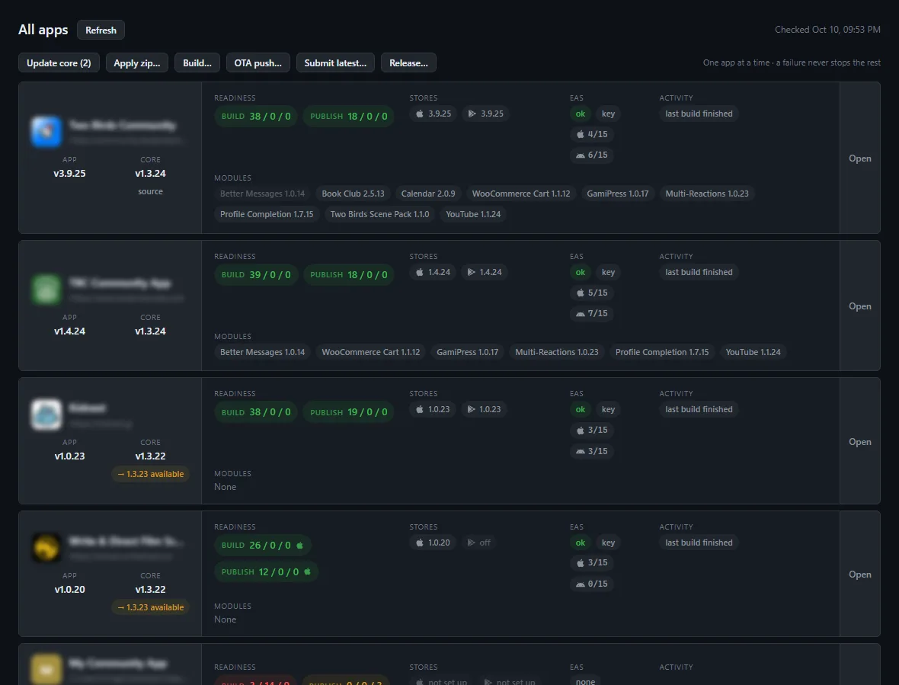Open the Apply zip... dialog

137,63
